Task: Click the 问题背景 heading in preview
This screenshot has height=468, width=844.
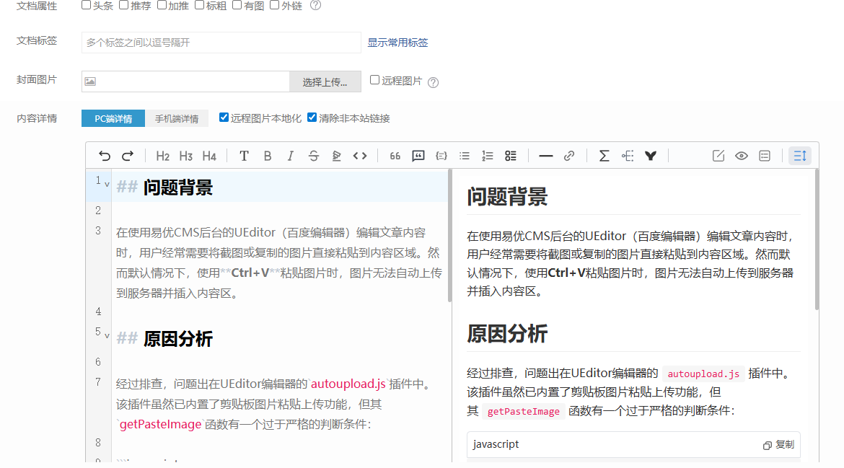Action: pyautogui.click(x=507, y=197)
